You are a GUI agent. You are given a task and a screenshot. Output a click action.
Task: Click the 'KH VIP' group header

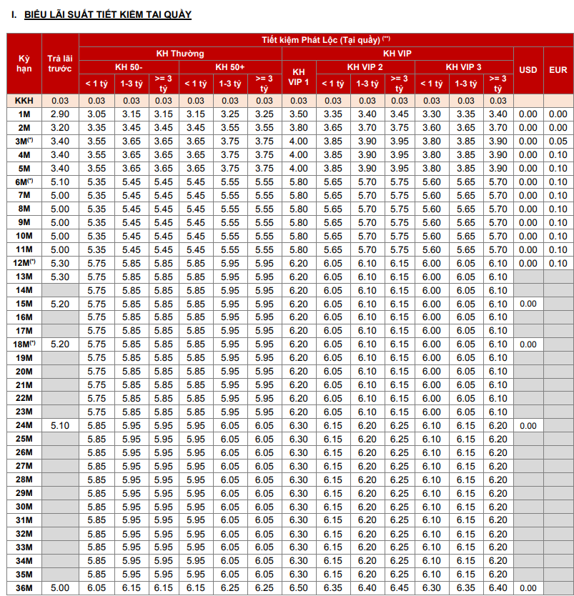(x=397, y=53)
